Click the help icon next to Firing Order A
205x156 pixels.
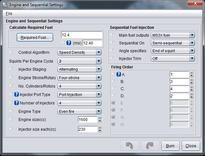coord(119,74)
